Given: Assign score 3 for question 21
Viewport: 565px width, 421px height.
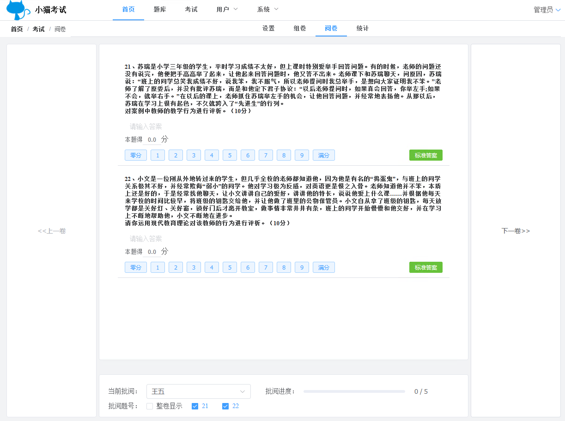Looking at the screenshot, I should 194,155.
